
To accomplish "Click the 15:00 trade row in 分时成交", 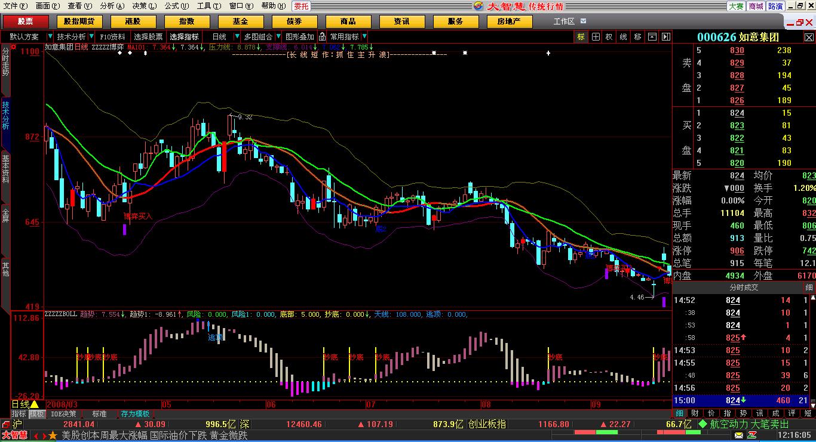I will (741, 400).
